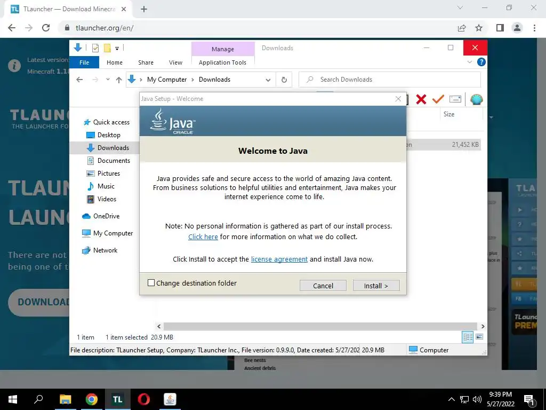This screenshot has height=410, width=546.
Task: Click Search Downloads field
Action: coord(390,80)
